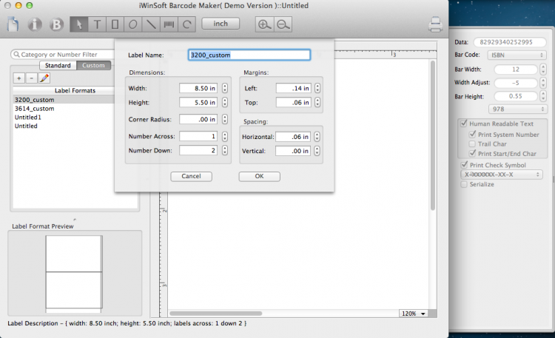Click the B barcode icon
Viewport: 555px width, 338px height.
(x=56, y=24)
